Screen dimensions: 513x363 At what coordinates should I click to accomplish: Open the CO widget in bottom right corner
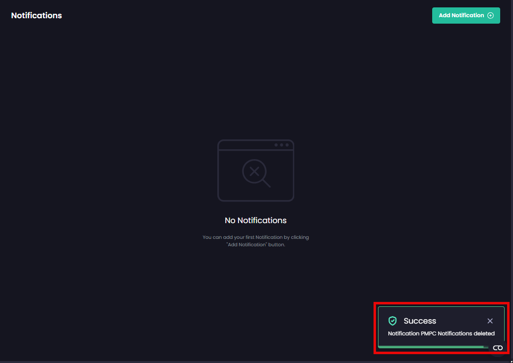coord(498,347)
